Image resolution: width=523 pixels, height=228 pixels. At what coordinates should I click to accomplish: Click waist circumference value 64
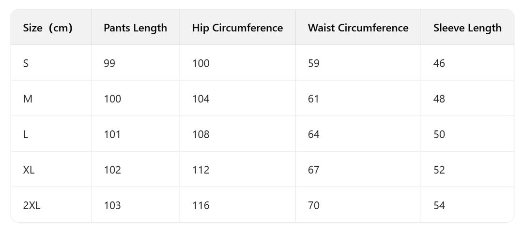coord(314,134)
